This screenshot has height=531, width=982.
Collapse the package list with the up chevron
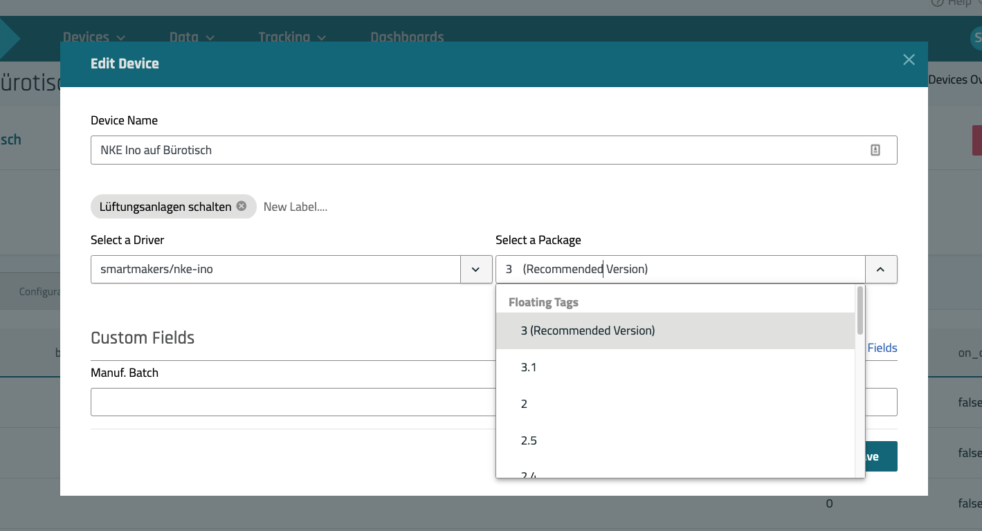pos(880,270)
